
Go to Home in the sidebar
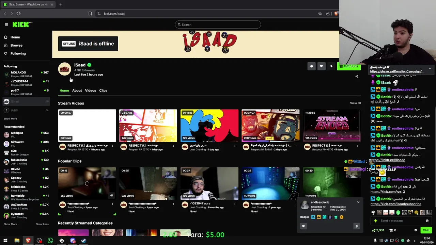pos(12,37)
